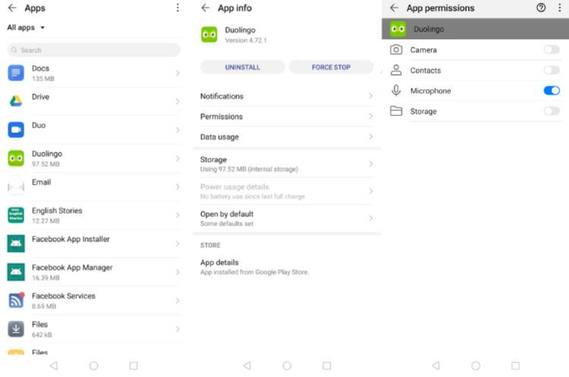Open Data usage in App info
The width and height of the screenshot is (569, 377).
(x=287, y=137)
